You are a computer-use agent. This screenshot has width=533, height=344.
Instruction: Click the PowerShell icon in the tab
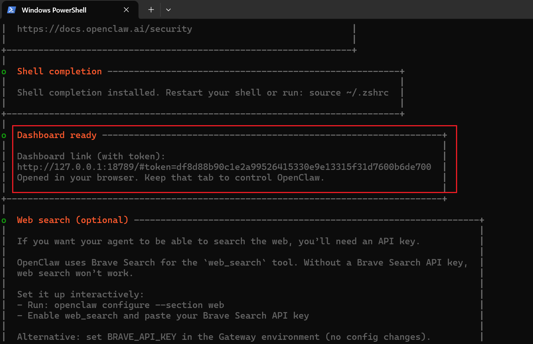pyautogui.click(x=12, y=10)
